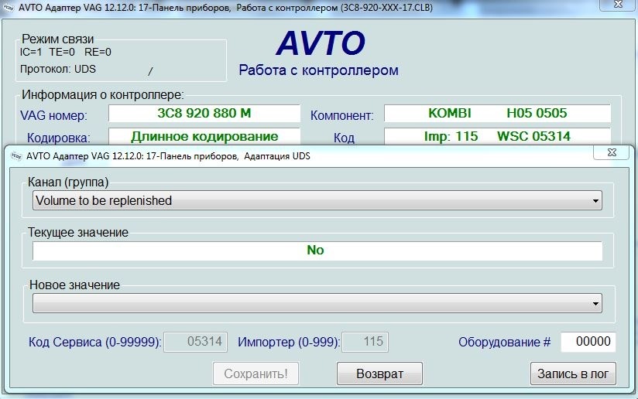Click the Импортер (0-999): label
The image size is (638, 399).
tap(289, 342)
